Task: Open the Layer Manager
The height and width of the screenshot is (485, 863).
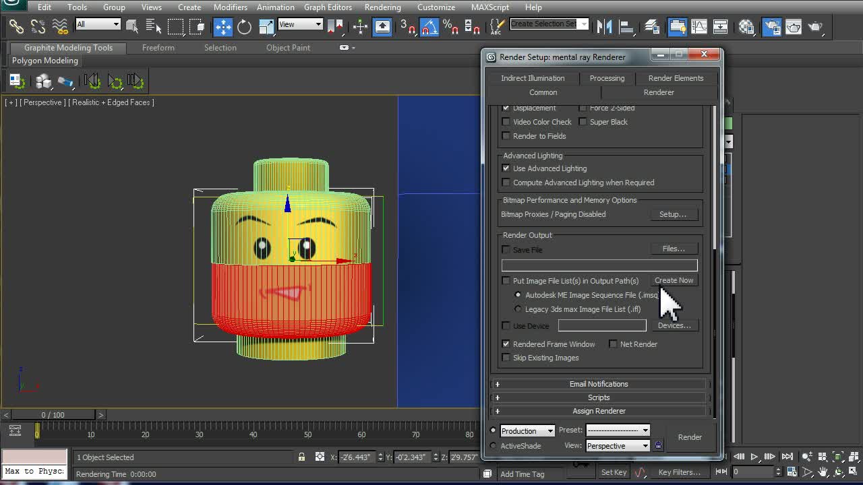Action: point(652,27)
